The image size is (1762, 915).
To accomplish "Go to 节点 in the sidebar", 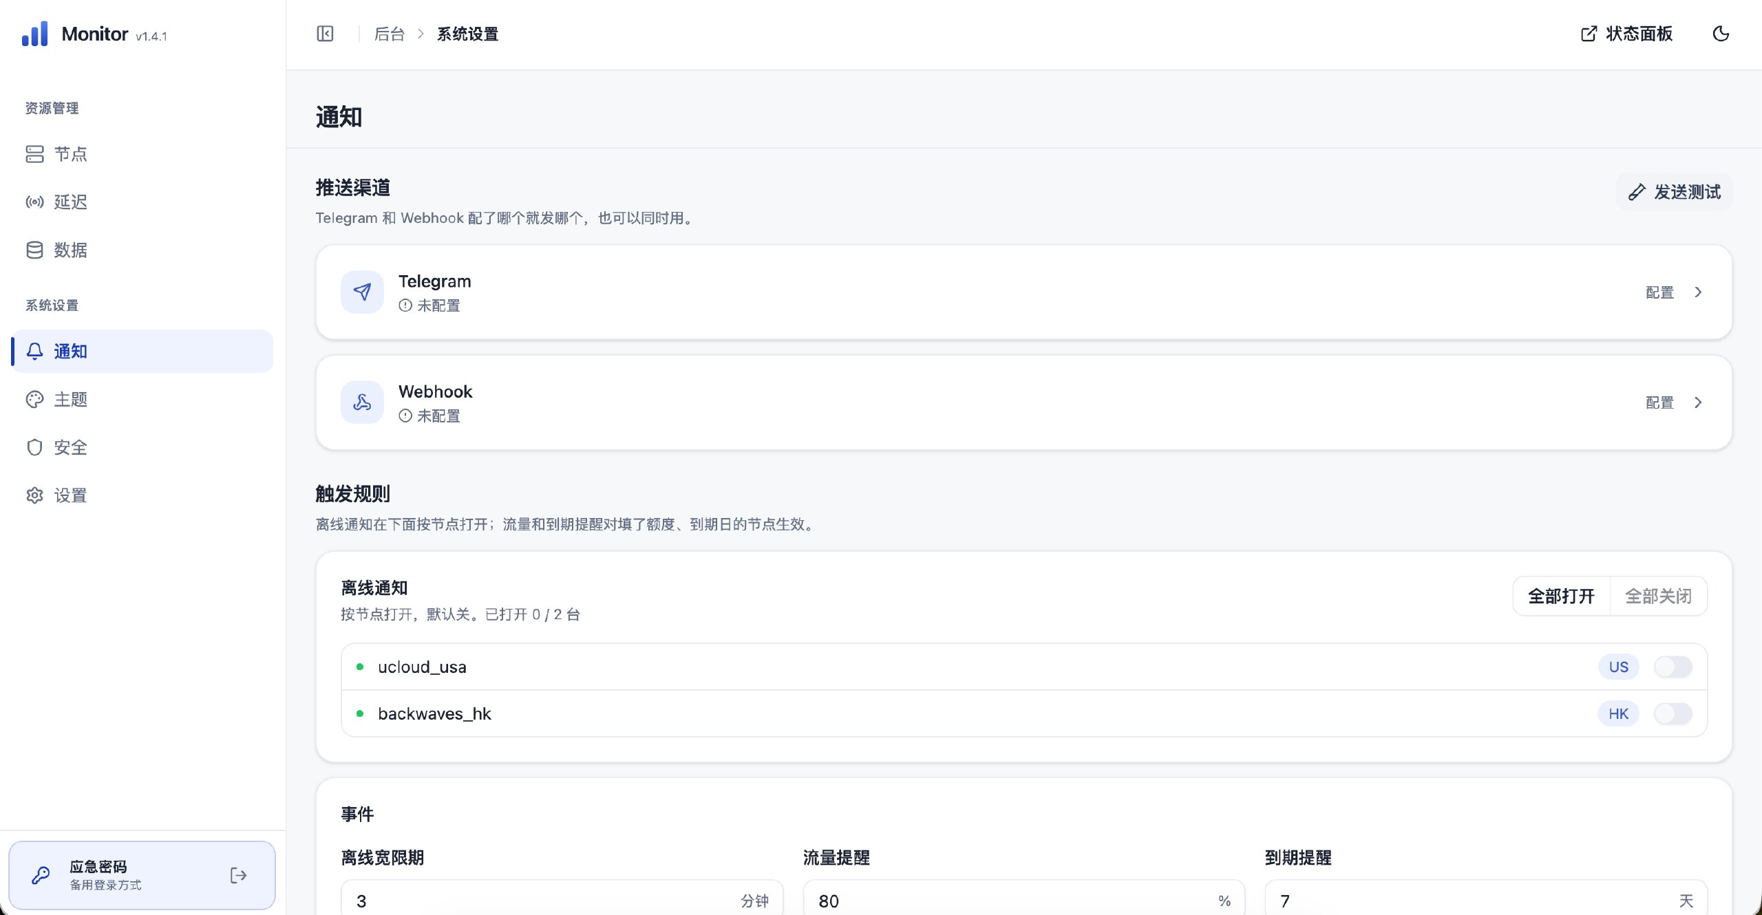I will pyautogui.click(x=142, y=154).
